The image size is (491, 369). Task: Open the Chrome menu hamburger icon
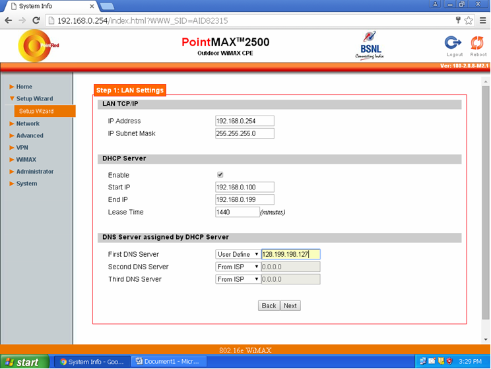coord(483,20)
